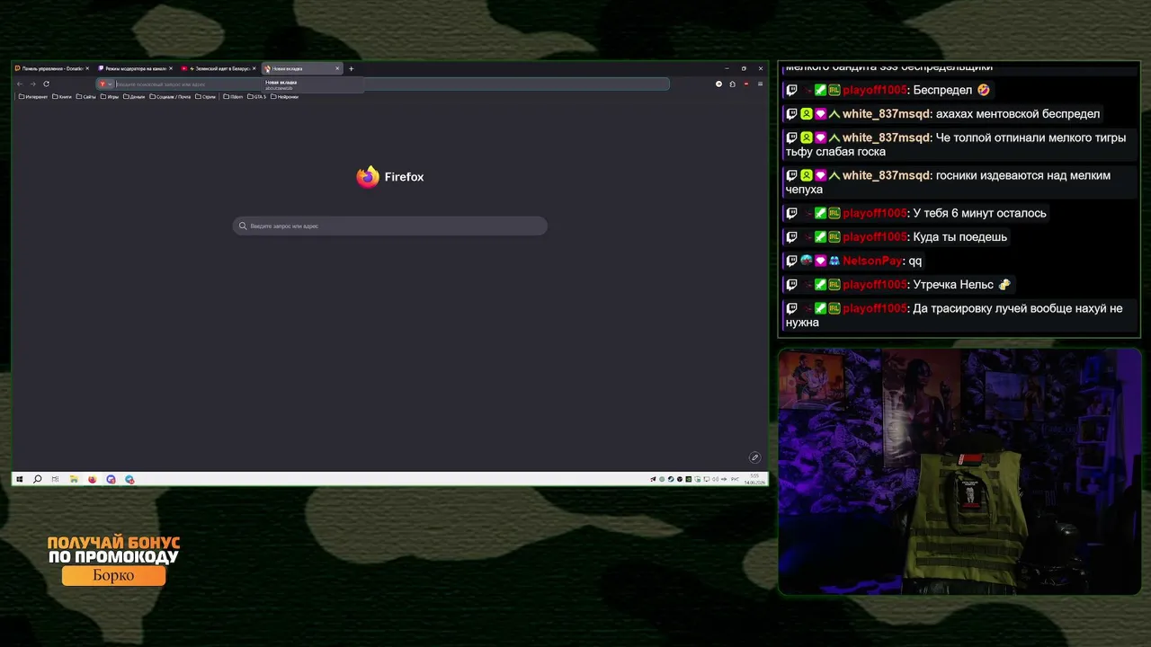Click the NelsonPay username in chat
Screen dimensions: 1151x647
click(872, 261)
